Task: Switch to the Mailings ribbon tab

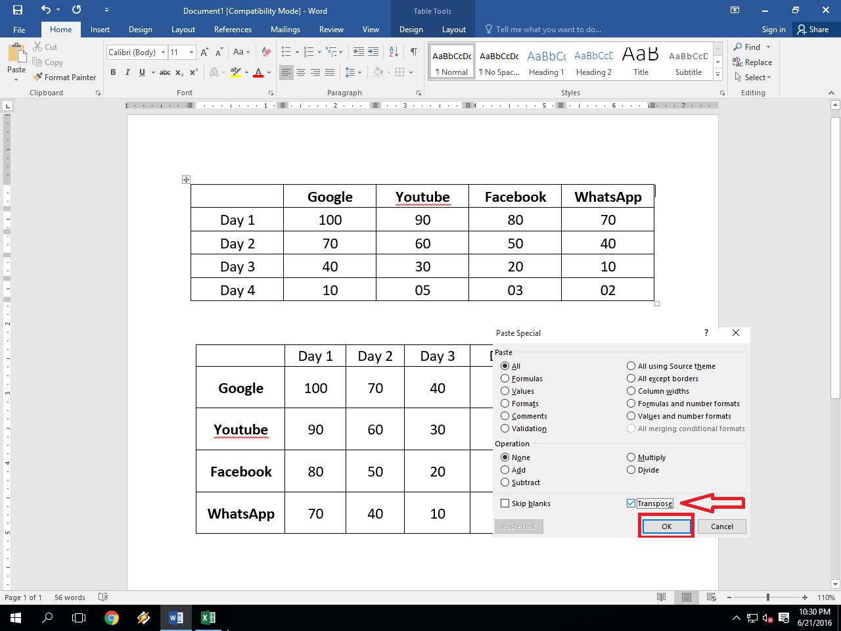Action: 285,29
